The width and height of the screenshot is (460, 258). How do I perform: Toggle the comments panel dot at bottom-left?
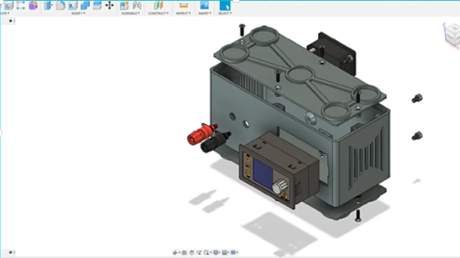[x=10, y=252]
